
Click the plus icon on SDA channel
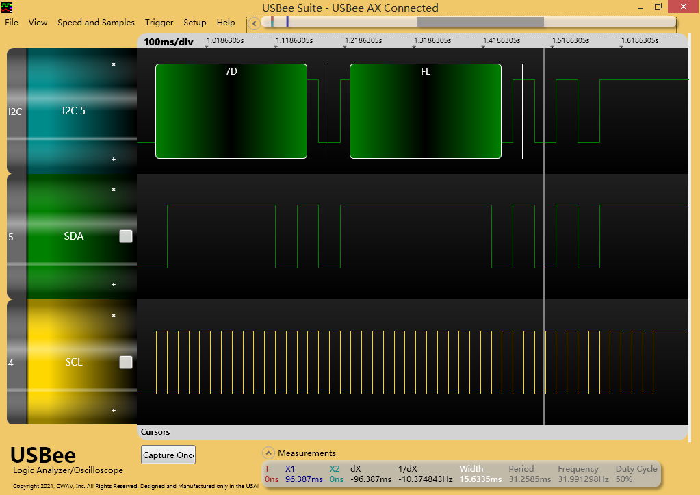coord(114,285)
